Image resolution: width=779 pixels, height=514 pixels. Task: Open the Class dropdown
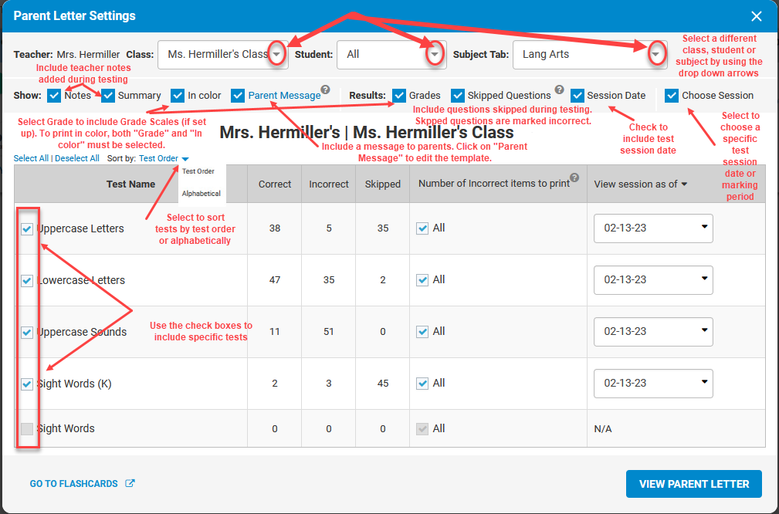[x=276, y=55]
